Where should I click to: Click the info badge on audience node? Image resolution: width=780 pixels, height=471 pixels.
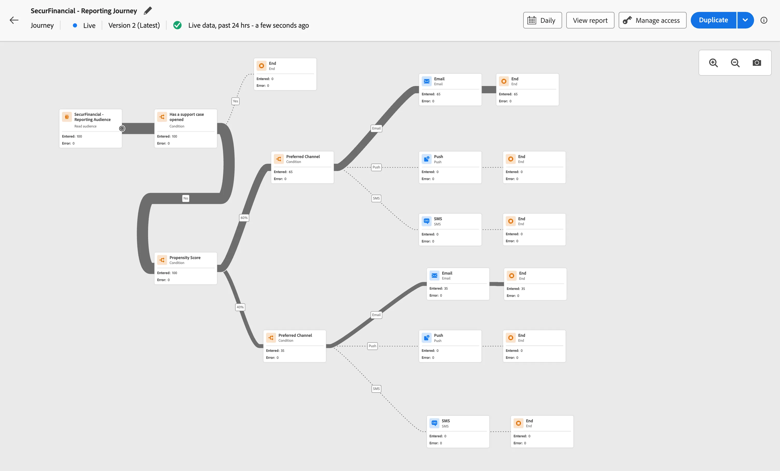tap(122, 128)
